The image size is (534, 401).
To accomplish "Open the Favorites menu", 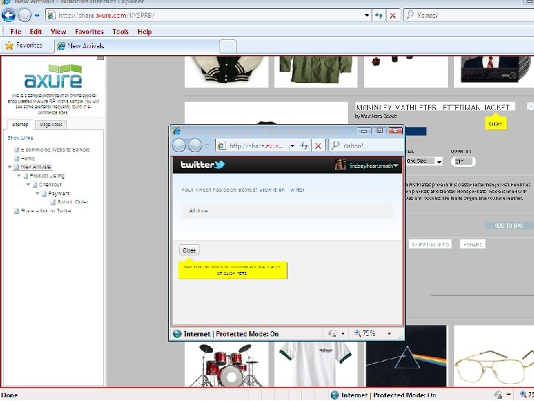I will [89, 32].
